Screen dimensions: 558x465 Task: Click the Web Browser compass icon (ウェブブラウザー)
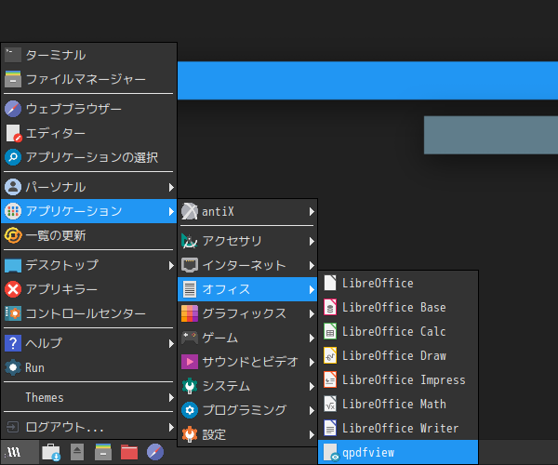pos(13,109)
